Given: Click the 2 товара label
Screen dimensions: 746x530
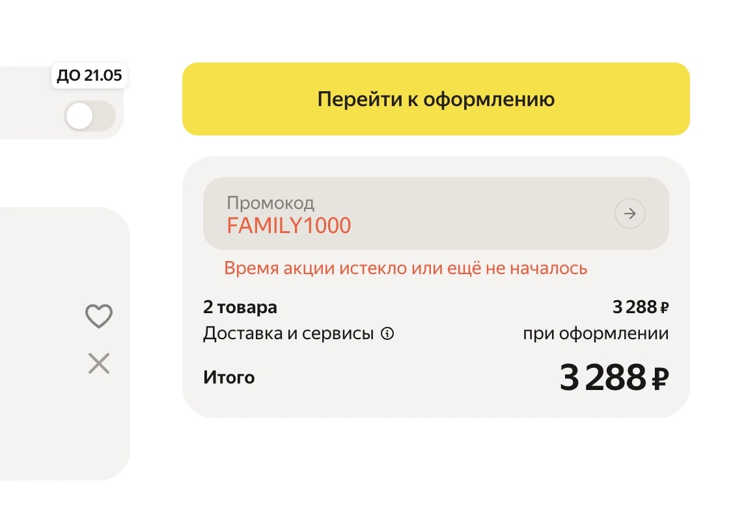Looking at the screenshot, I should (240, 307).
